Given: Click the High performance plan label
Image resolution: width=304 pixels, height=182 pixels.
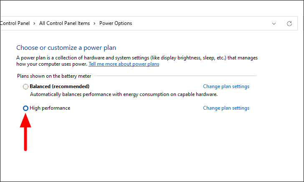Looking at the screenshot, I should [x=50, y=108].
